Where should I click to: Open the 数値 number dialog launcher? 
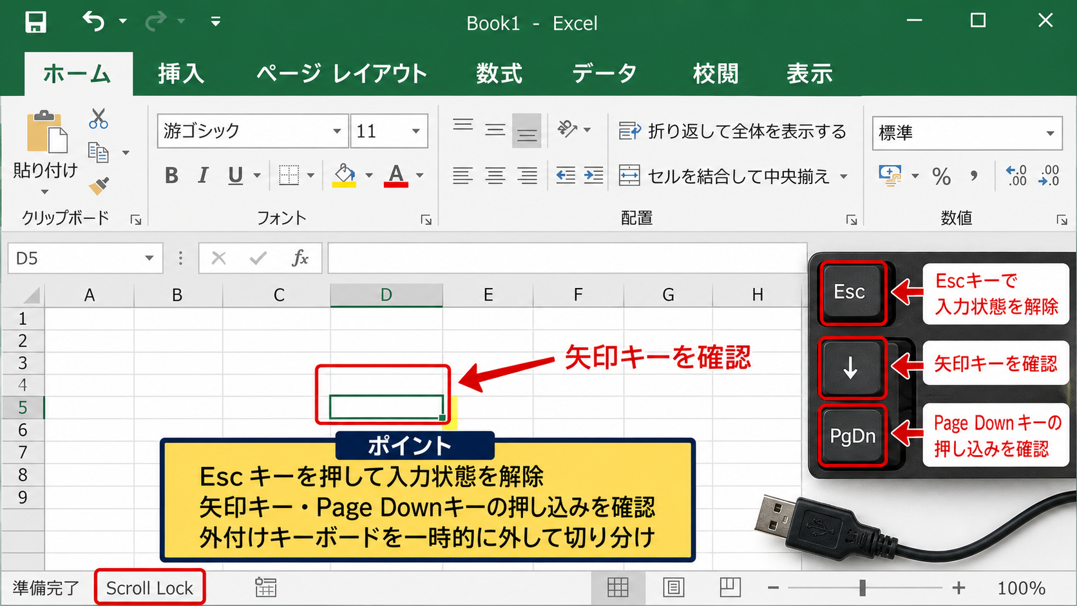1062,220
